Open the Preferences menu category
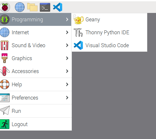The width and height of the screenshot is (156, 139). [36, 98]
